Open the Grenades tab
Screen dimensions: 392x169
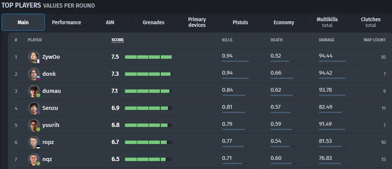point(153,22)
